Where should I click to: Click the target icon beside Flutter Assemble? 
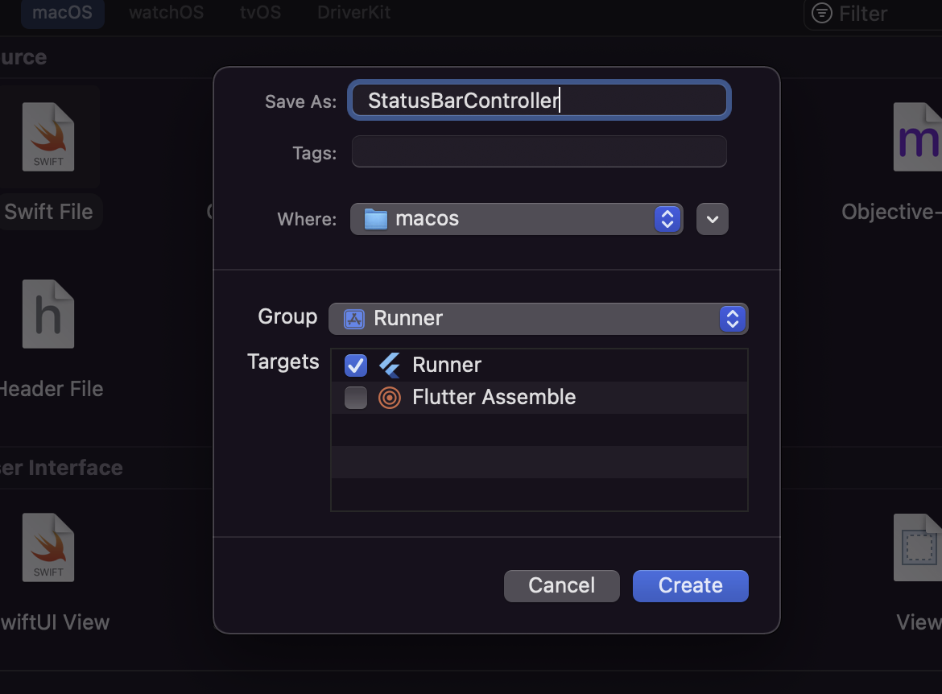pos(390,397)
